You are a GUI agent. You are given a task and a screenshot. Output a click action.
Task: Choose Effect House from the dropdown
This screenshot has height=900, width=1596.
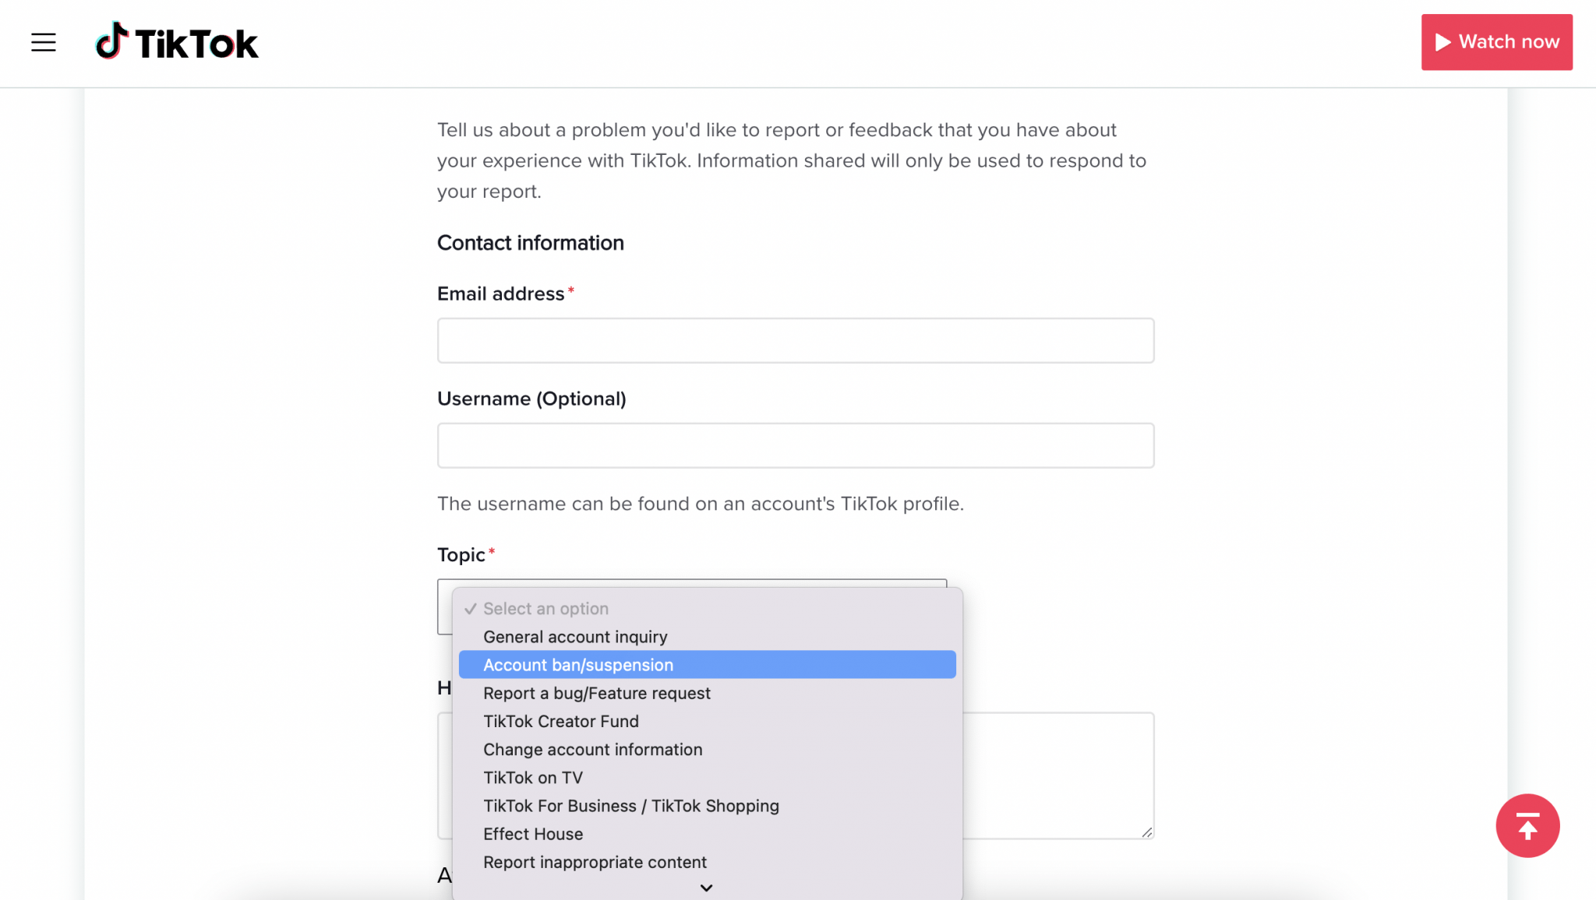pyautogui.click(x=532, y=833)
